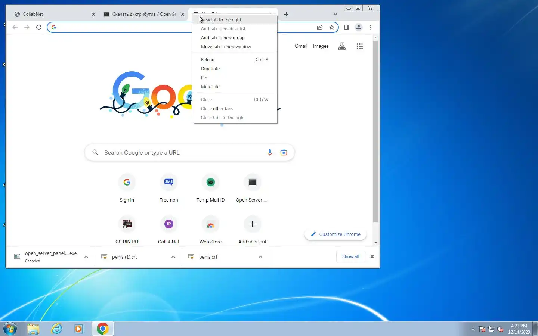
Task: Click the Search Google or type a URL box
Action: pos(189,153)
